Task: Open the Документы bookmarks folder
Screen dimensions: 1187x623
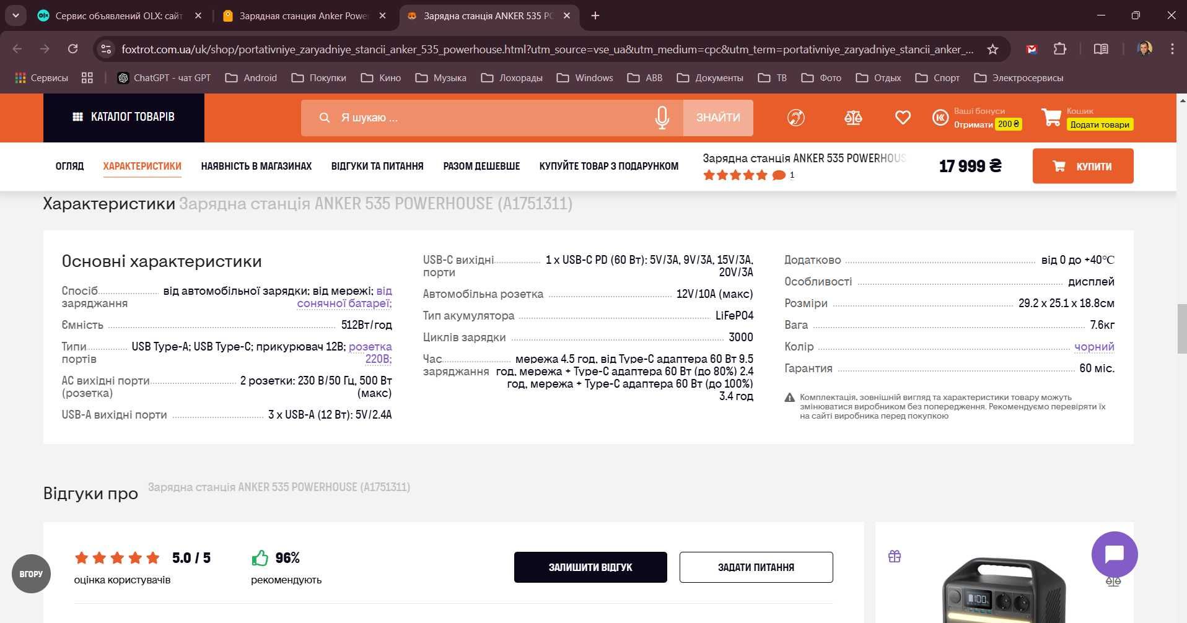Action: [x=710, y=78]
